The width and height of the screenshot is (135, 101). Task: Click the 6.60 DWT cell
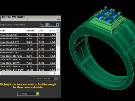43,70
